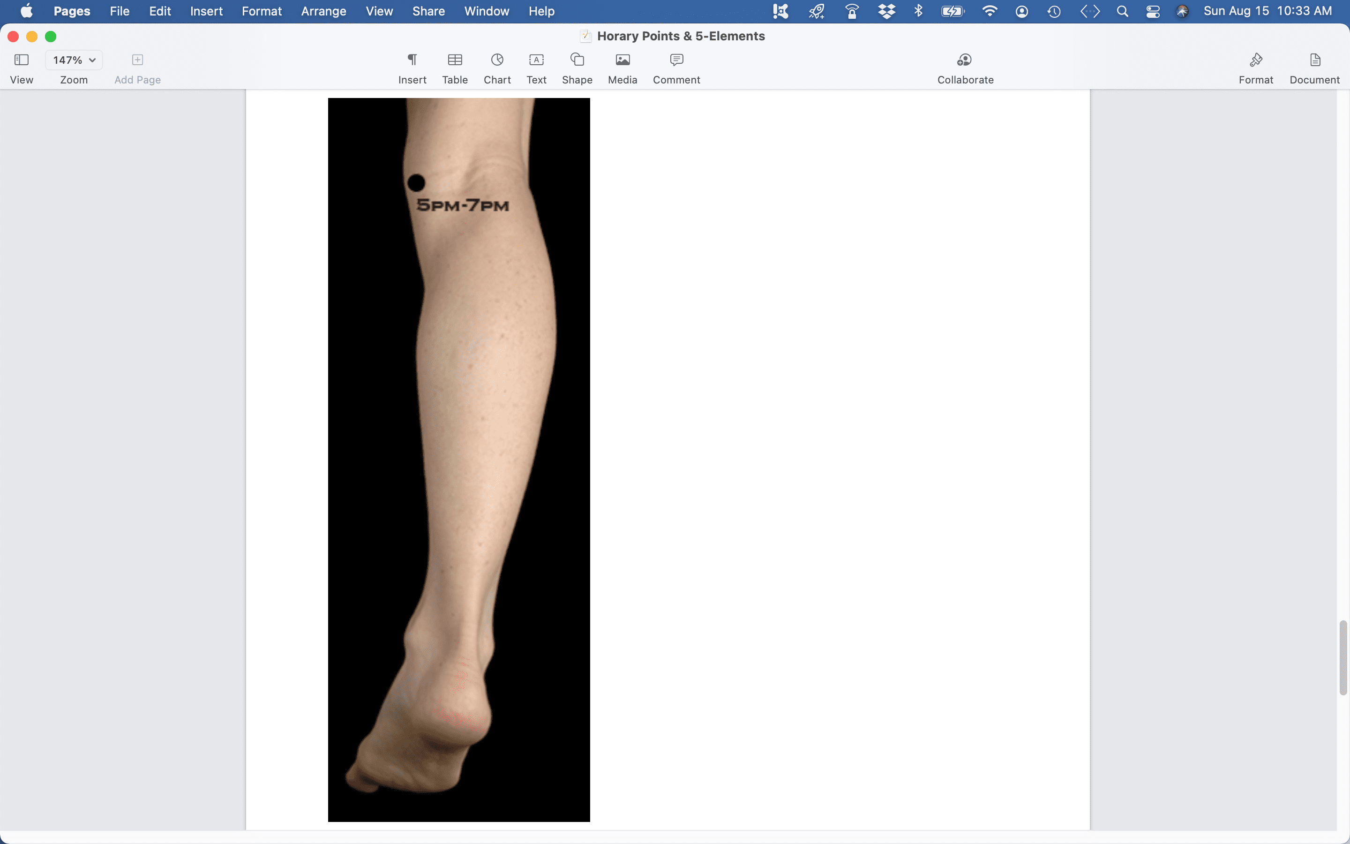Select the leg image with 5PM-7PM label
Viewport: 1350px width, 844px height.
pos(458,460)
